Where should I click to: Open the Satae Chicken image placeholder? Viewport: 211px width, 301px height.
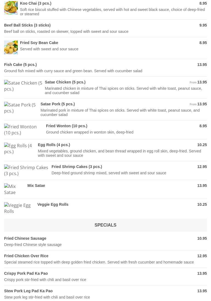[23, 86]
